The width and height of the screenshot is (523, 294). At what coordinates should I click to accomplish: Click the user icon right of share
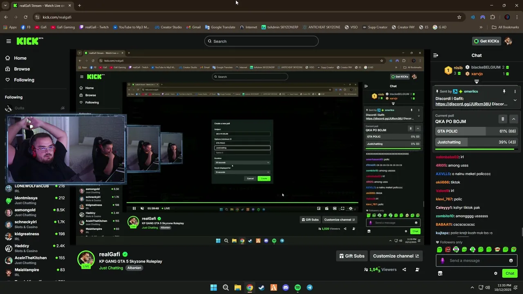click(x=417, y=269)
